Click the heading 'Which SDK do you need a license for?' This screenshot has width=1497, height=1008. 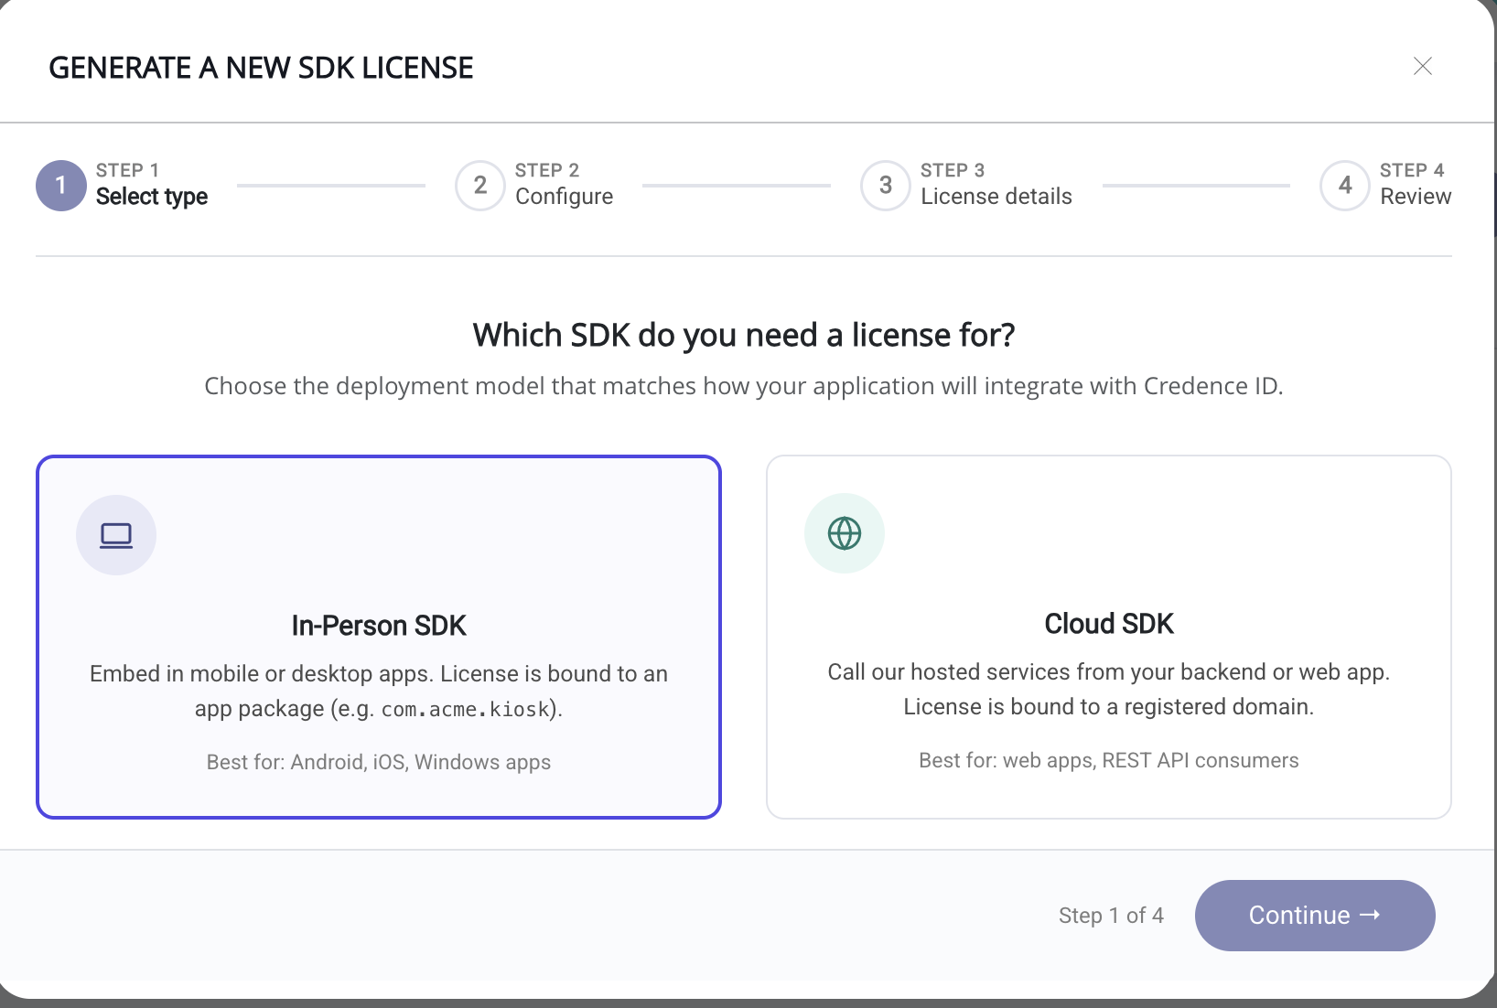[x=744, y=336]
